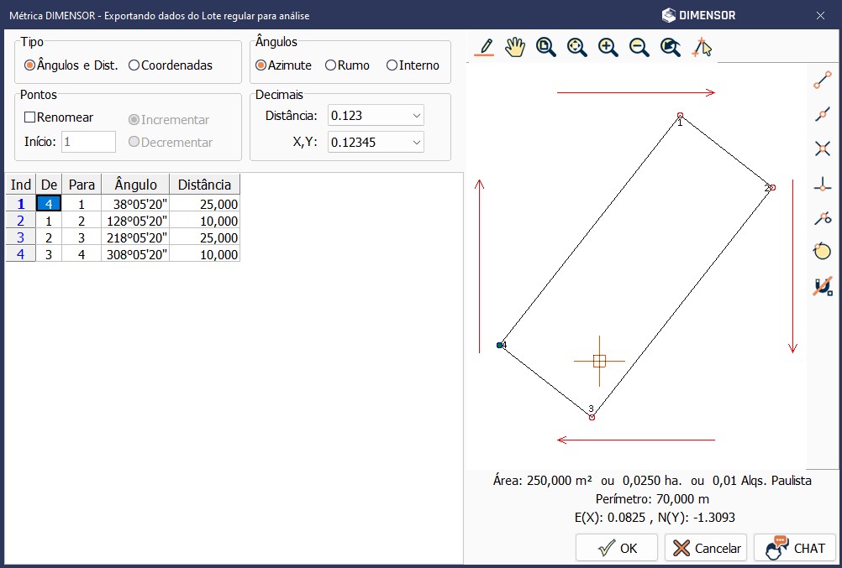Select row 1 in the angles table
This screenshot has height=568, width=842.
tap(20, 203)
